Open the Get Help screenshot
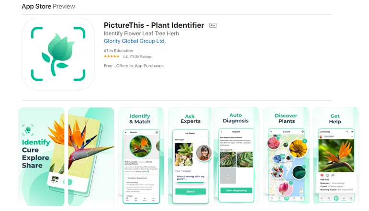The image size is (369, 211). pos(336,156)
